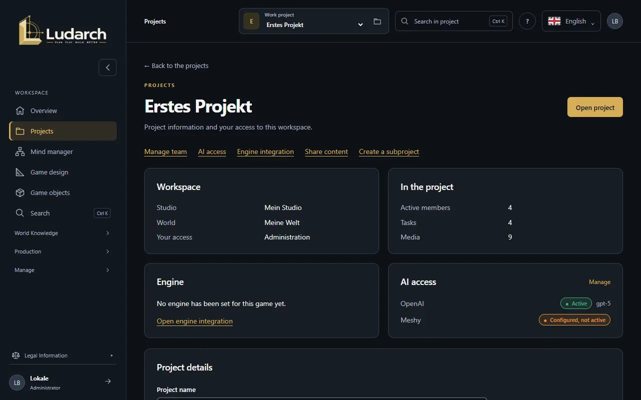
Task: Click the LB avatar in the top bar
Action: [615, 21]
